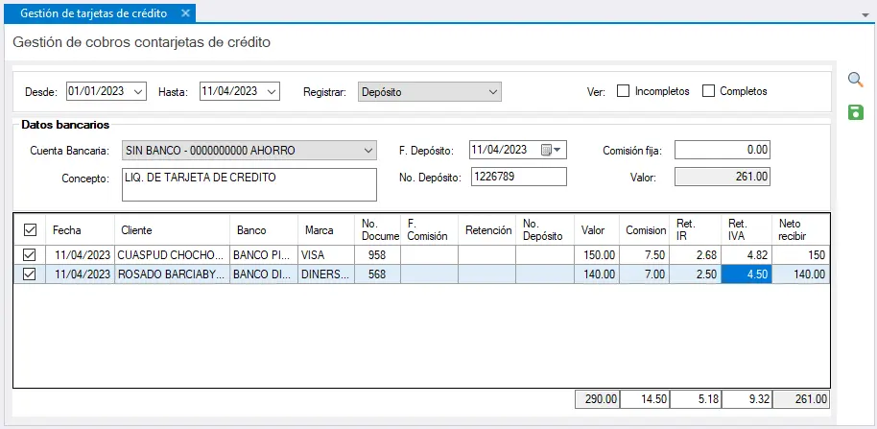The height and width of the screenshot is (429, 877).
Task: Click the 9.32 total Ret. IVA box
Action: point(747,399)
